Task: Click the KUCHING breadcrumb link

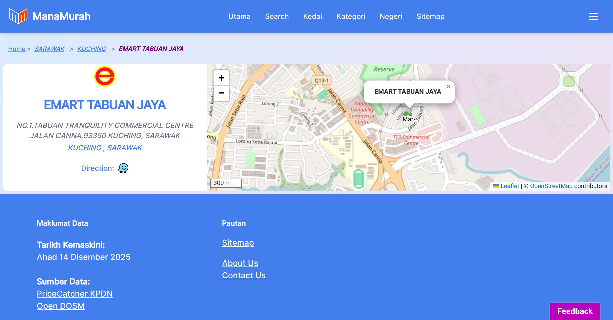Action: (x=91, y=49)
